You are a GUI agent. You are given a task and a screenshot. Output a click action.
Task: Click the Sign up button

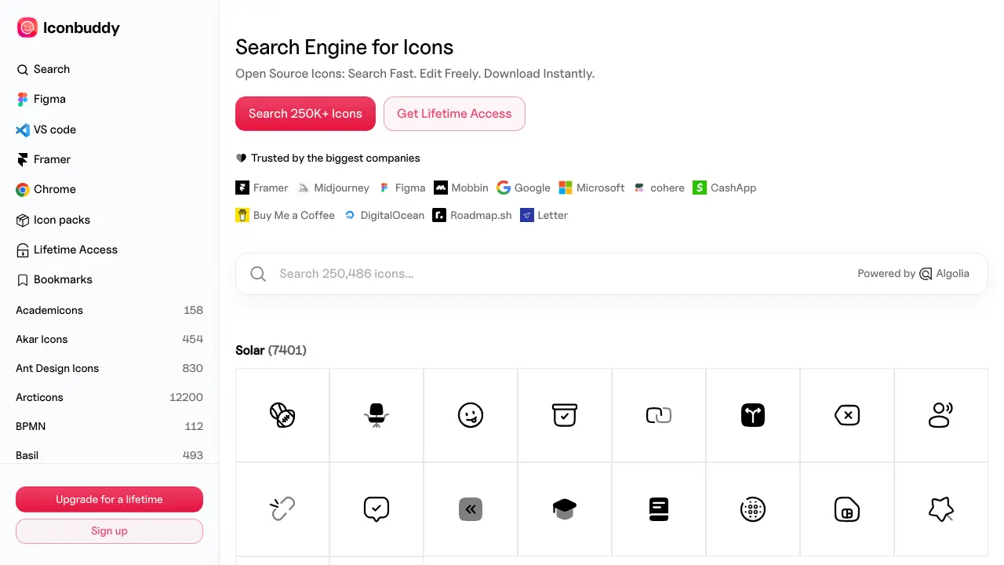109,530
